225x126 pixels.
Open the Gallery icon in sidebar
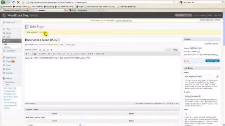[x=4, y=78]
